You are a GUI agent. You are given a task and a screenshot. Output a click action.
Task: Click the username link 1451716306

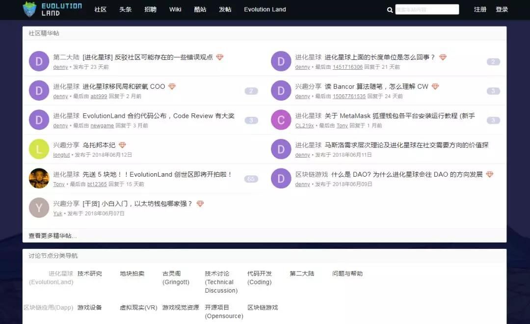[x=347, y=67]
